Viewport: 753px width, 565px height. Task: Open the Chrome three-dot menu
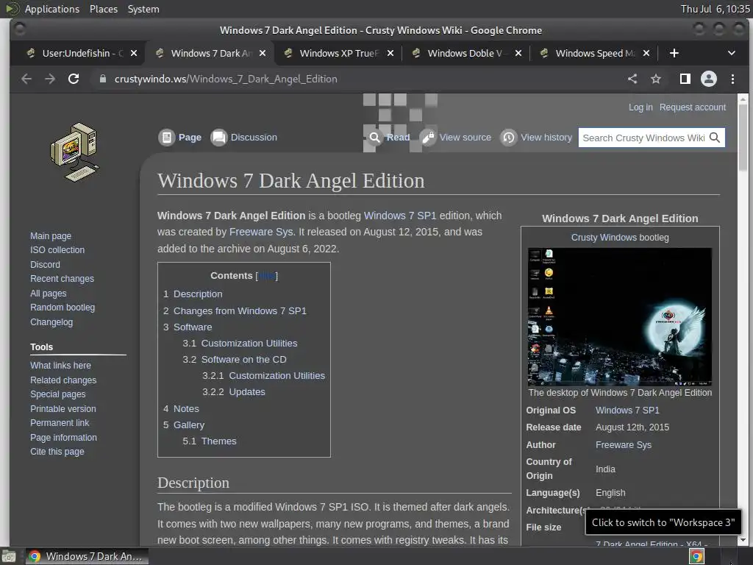[732, 79]
